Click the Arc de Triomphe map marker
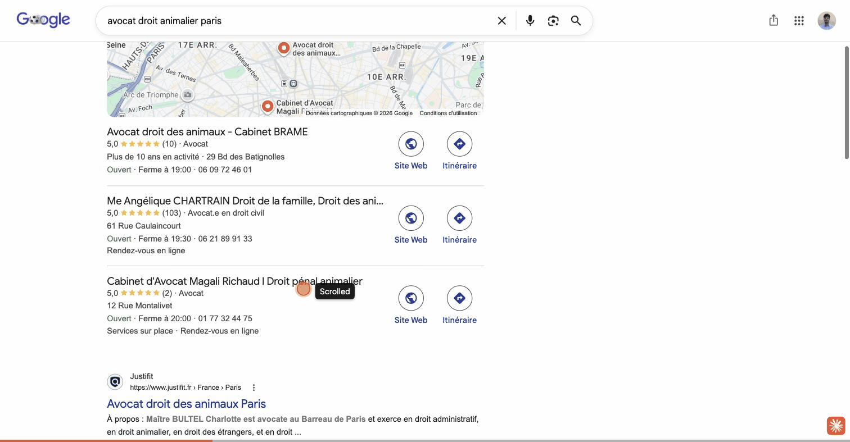The image size is (850, 442). (188, 95)
